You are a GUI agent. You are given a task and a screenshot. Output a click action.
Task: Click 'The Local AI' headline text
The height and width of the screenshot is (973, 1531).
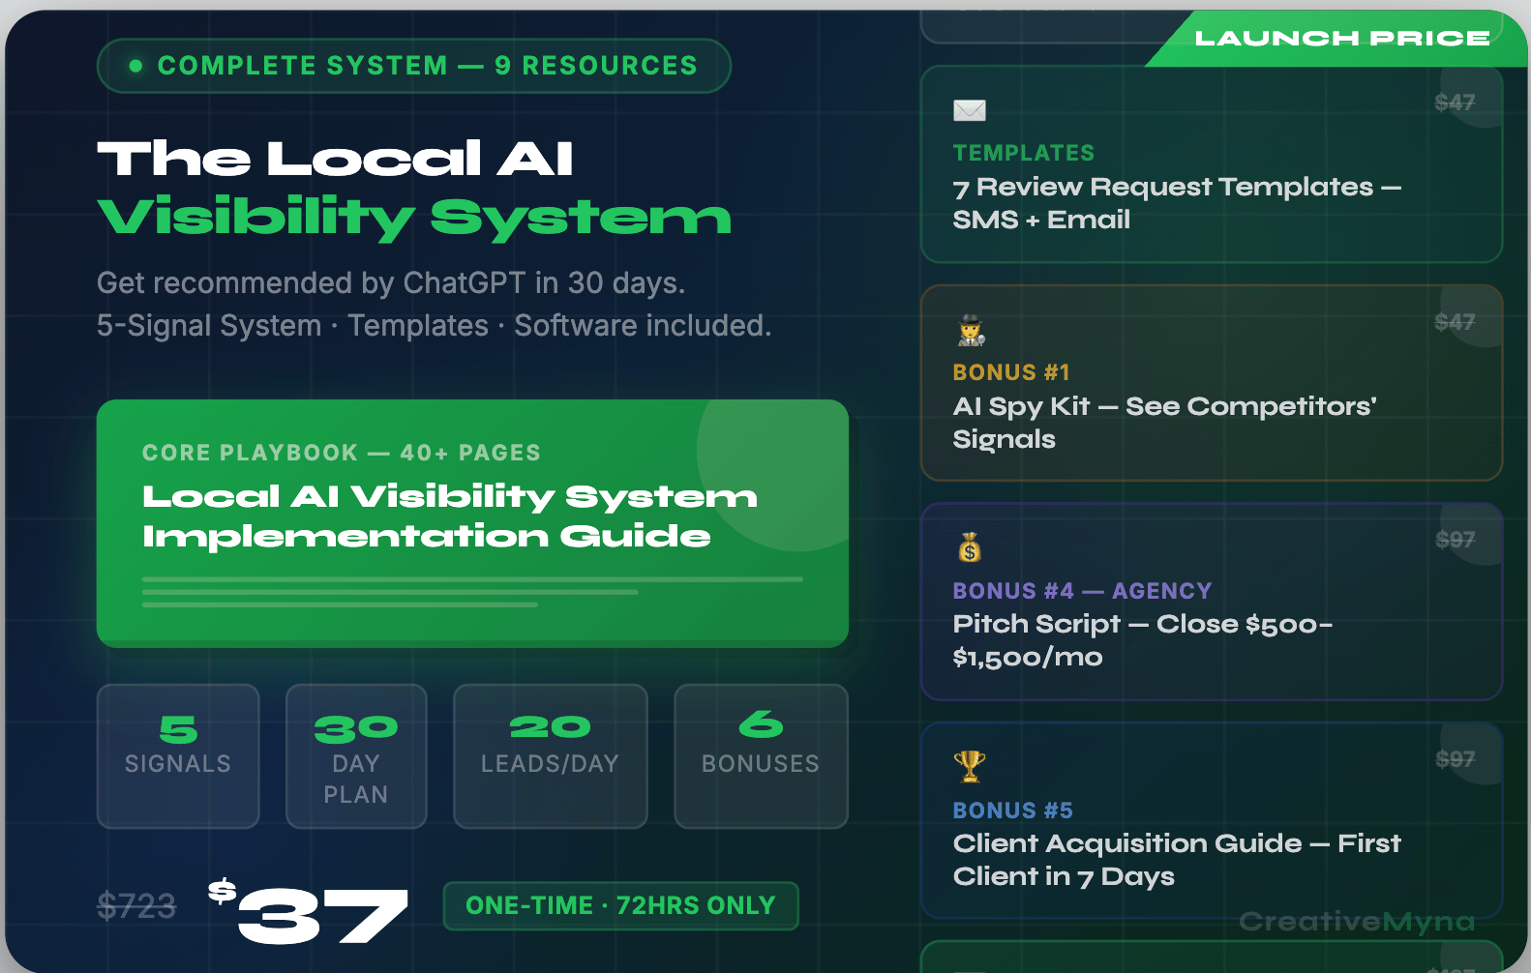point(336,159)
